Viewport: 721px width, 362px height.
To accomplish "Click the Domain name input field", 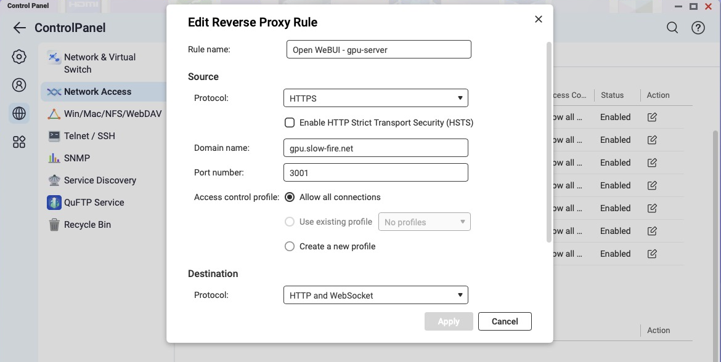I will [x=375, y=148].
